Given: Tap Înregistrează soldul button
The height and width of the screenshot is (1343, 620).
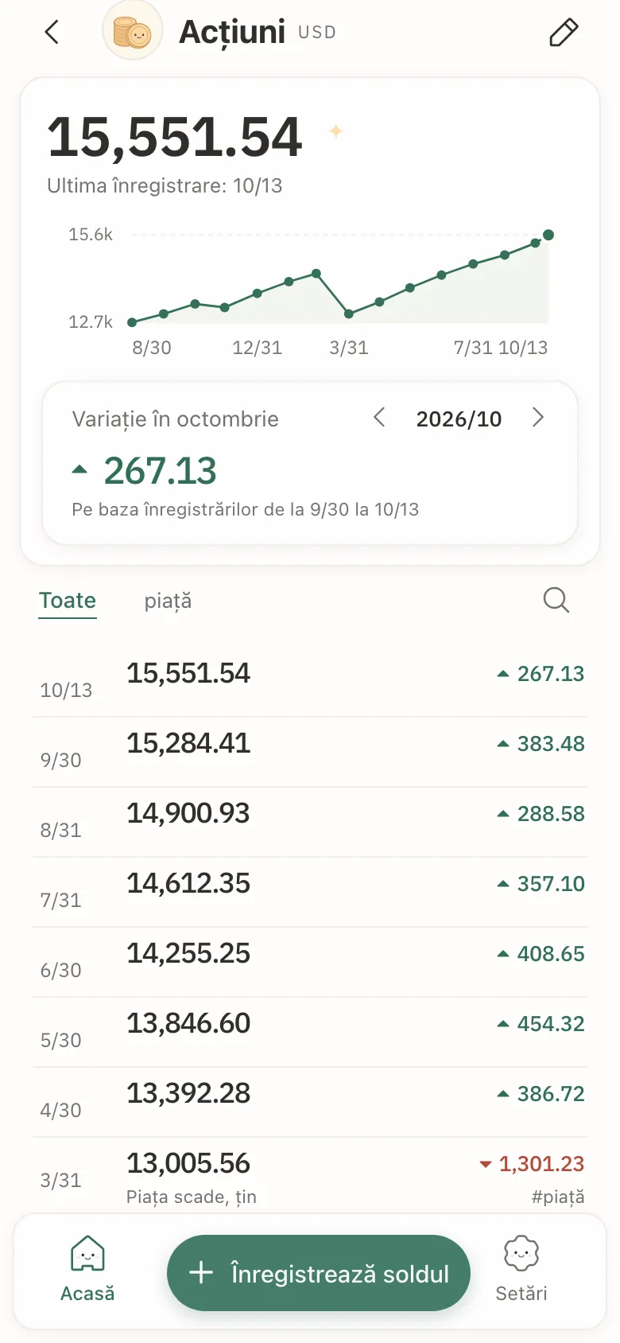Looking at the screenshot, I should point(319,1273).
